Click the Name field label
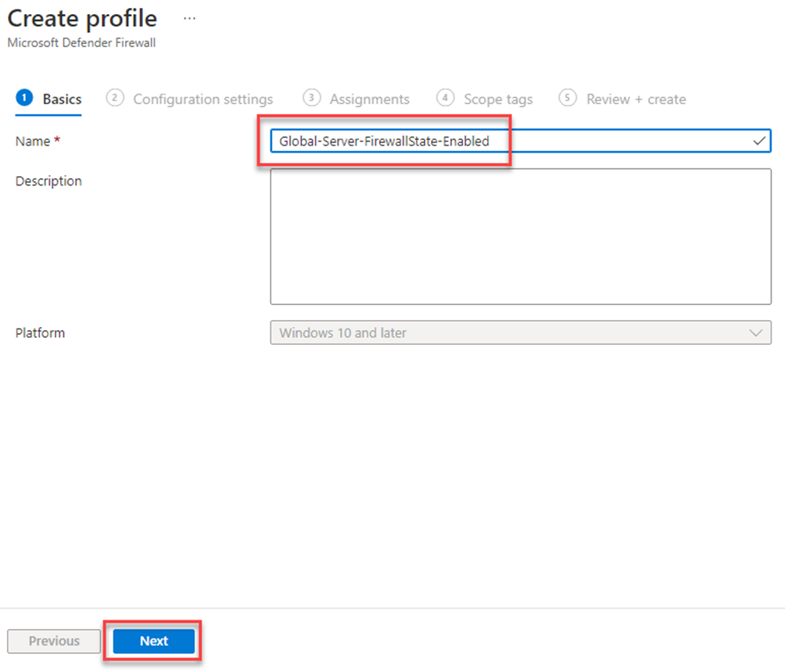This screenshot has height=672, width=785. tap(33, 142)
